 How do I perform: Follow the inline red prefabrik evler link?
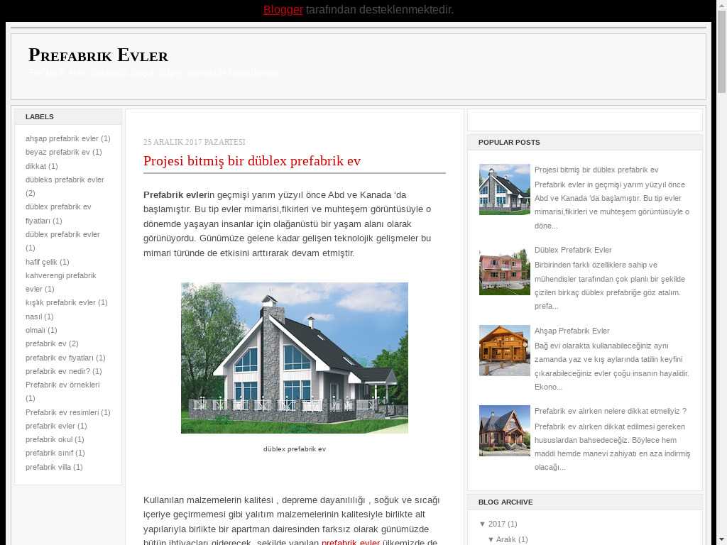click(351, 542)
